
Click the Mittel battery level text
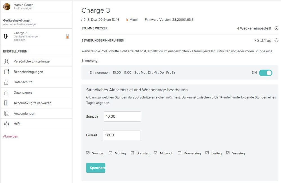[133, 20]
